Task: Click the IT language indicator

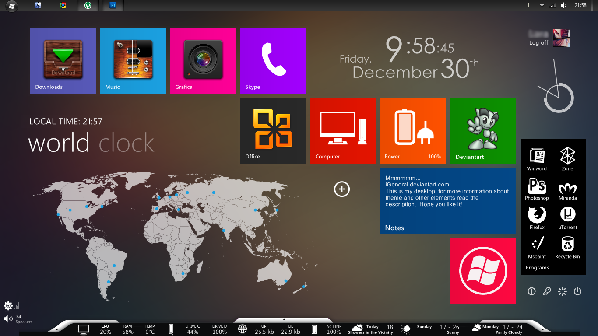Action: click(x=530, y=5)
